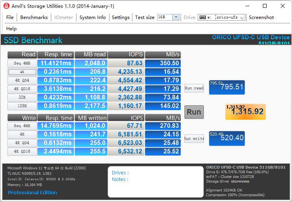The width and height of the screenshot is (292, 202).
Task: Click the read 4K QD16 test button
Action: pos(22,89)
